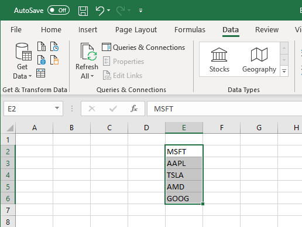
Task: Open the File tab
Action: point(16,30)
